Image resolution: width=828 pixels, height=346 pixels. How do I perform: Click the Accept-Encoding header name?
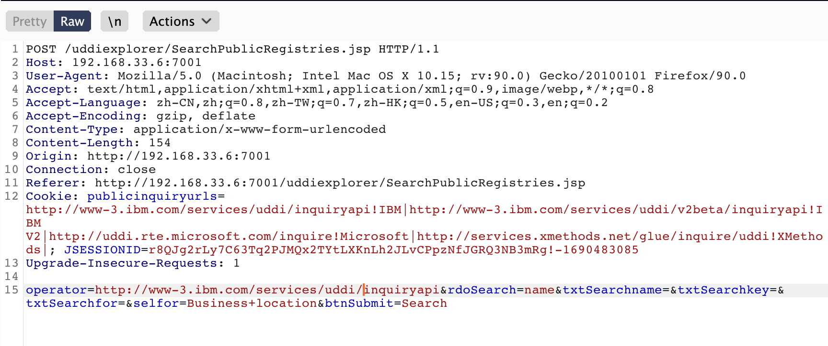pyautogui.click(x=83, y=116)
